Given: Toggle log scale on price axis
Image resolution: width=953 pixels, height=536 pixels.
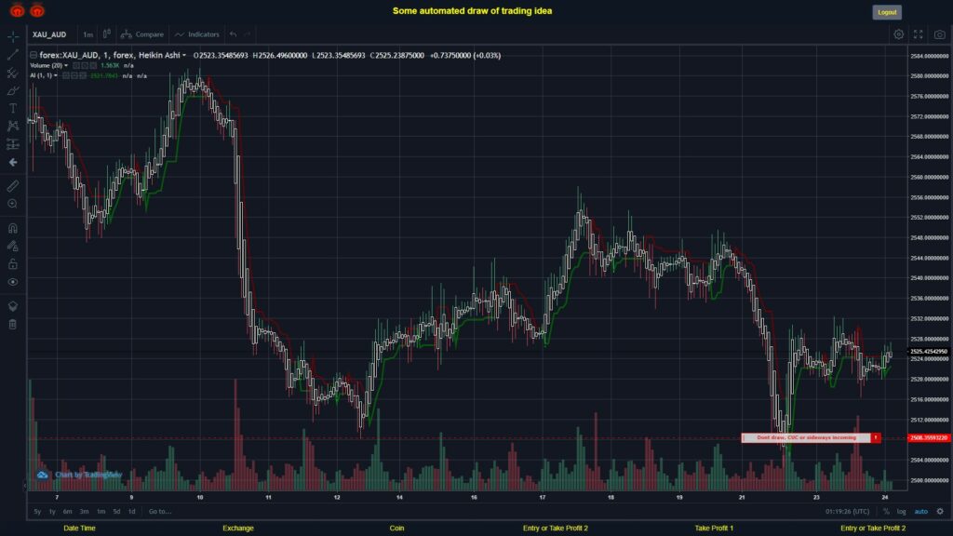Looking at the screenshot, I should point(901,511).
